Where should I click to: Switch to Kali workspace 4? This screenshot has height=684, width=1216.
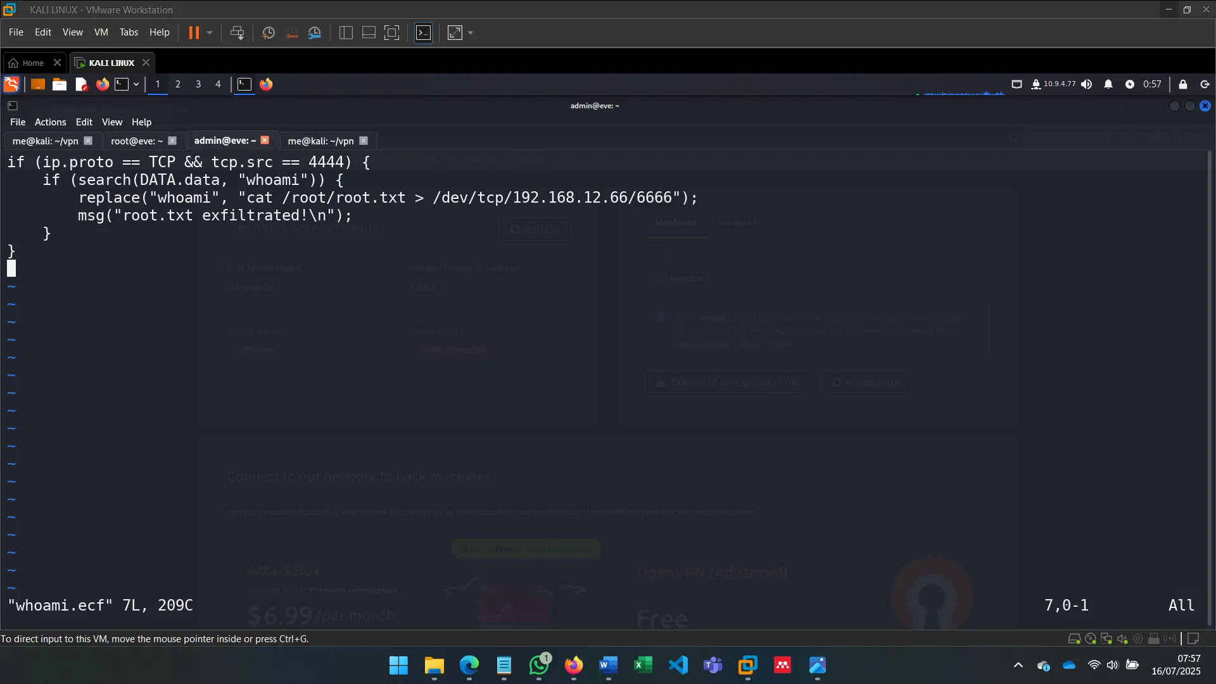click(218, 84)
